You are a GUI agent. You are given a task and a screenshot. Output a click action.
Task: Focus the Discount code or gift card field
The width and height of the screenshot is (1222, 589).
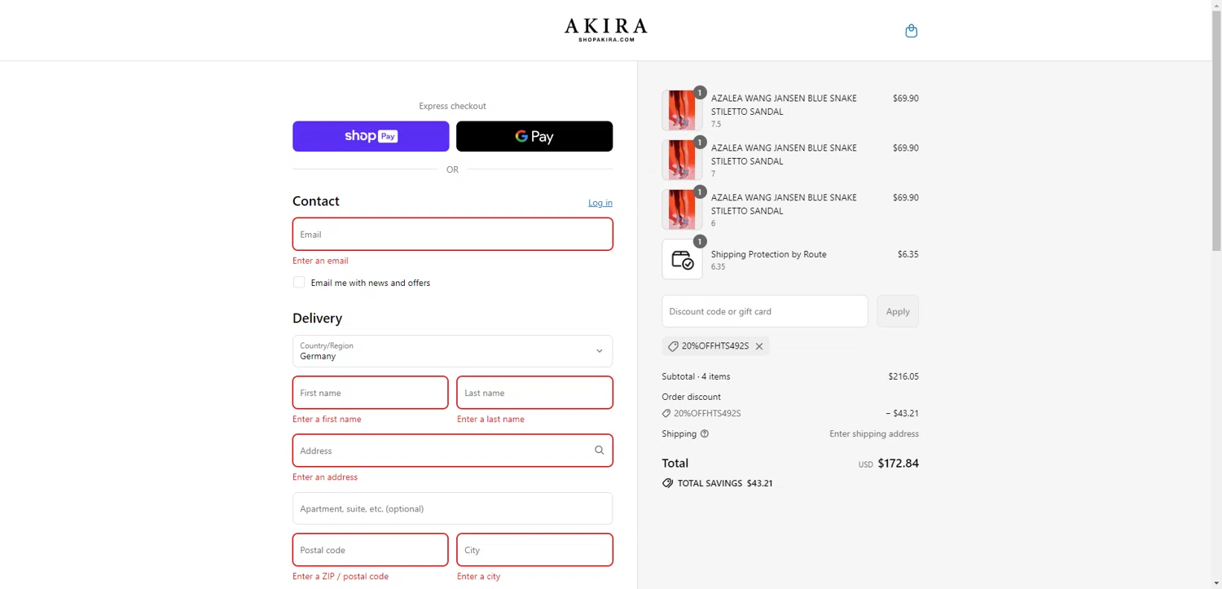765,311
